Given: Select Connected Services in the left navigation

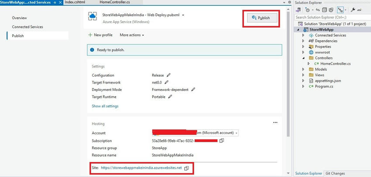Looking at the screenshot, I should point(27,27).
